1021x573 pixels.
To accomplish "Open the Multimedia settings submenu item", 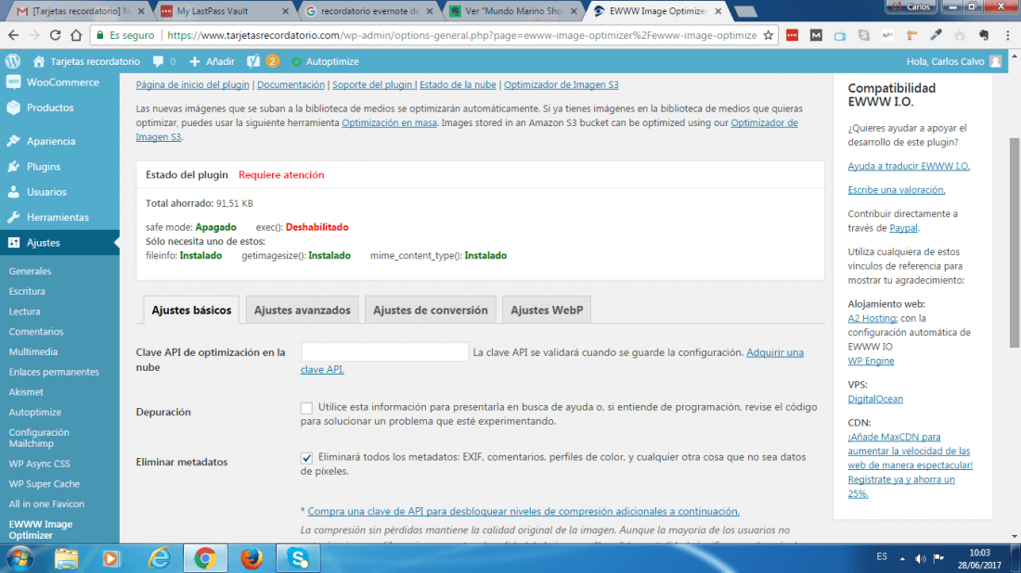I will 33,351.
